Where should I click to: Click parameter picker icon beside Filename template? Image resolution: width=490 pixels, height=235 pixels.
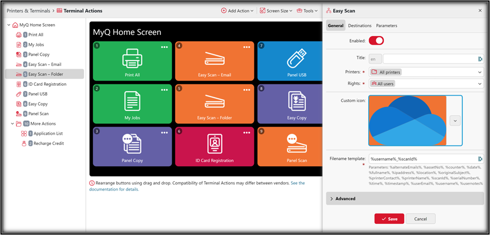[x=480, y=159]
